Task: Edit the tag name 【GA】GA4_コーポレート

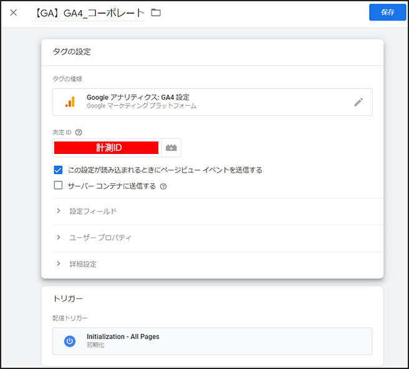Action: tap(88, 13)
